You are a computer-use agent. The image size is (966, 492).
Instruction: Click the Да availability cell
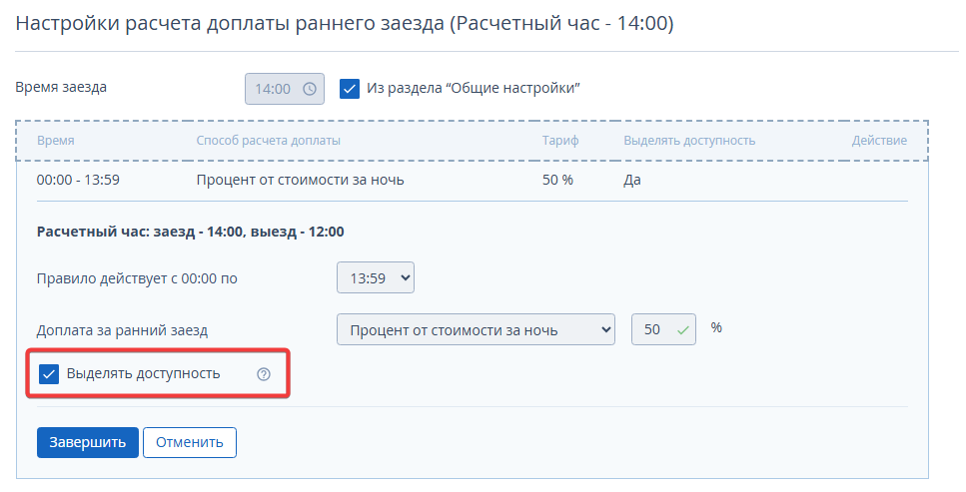tap(632, 180)
